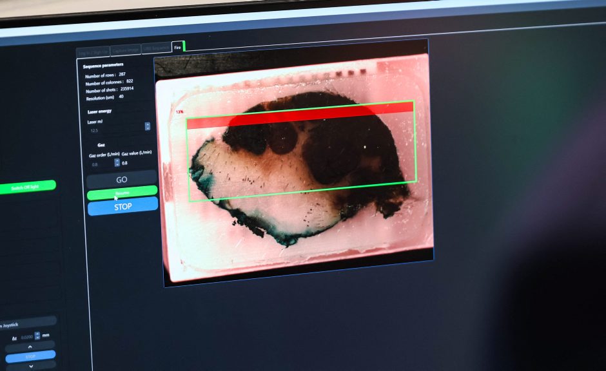Click the Laser mJ spinner arrows

[148, 127]
